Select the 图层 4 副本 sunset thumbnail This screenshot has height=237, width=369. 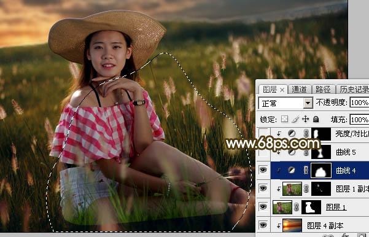coord(292,225)
